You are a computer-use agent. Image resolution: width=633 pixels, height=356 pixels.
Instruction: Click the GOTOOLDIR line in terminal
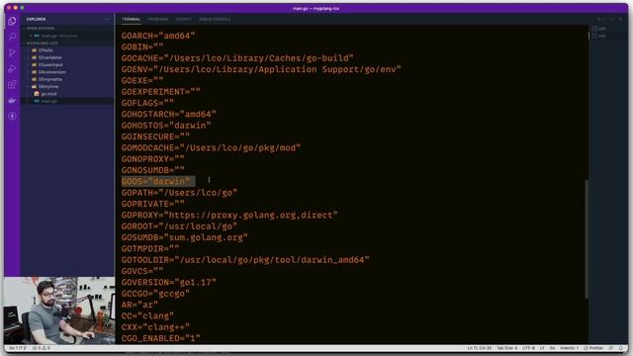[245, 259]
